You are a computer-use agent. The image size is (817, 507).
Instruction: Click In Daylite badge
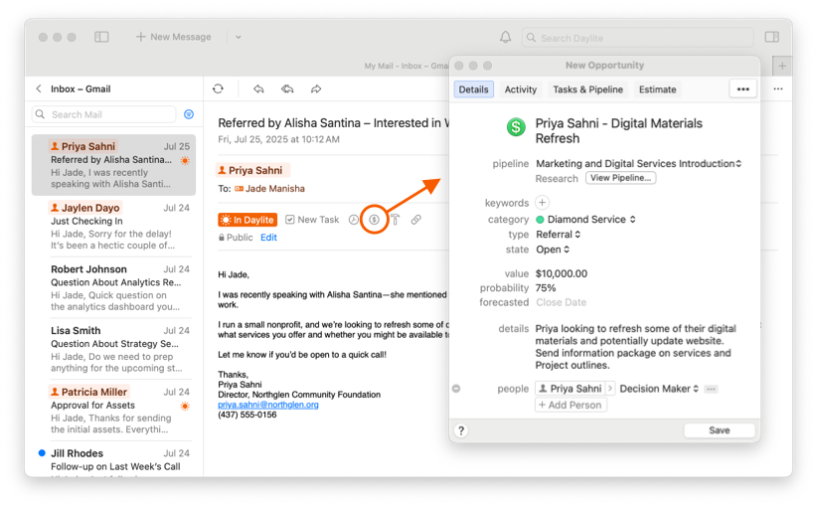coord(247,220)
